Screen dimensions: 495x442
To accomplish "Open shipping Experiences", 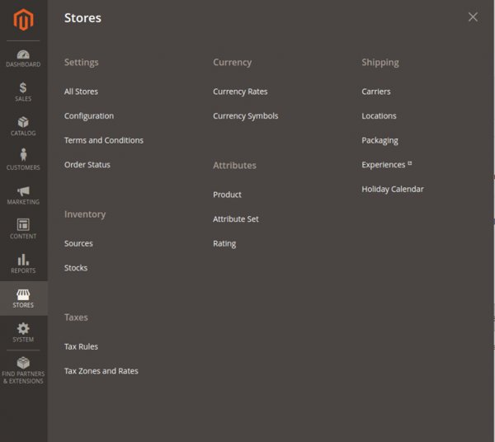I will click(384, 165).
